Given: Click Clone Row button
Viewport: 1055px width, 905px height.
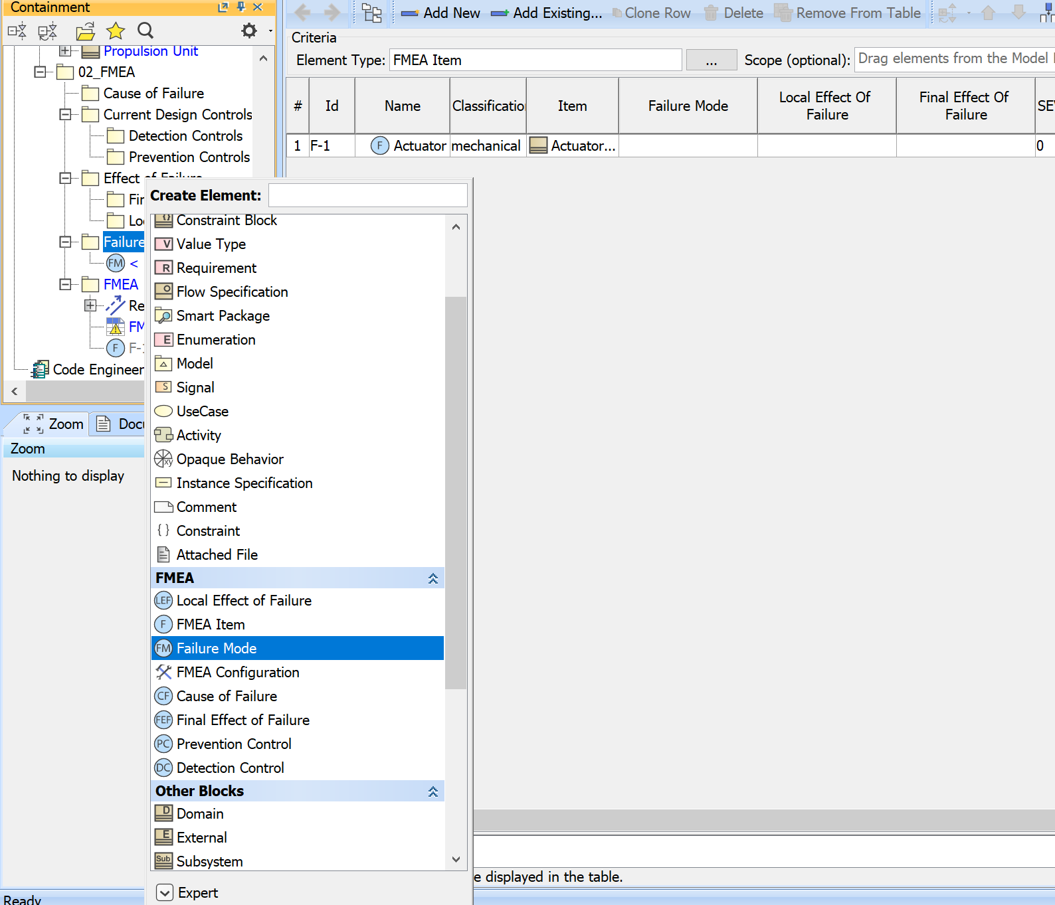Looking at the screenshot, I should 651,13.
